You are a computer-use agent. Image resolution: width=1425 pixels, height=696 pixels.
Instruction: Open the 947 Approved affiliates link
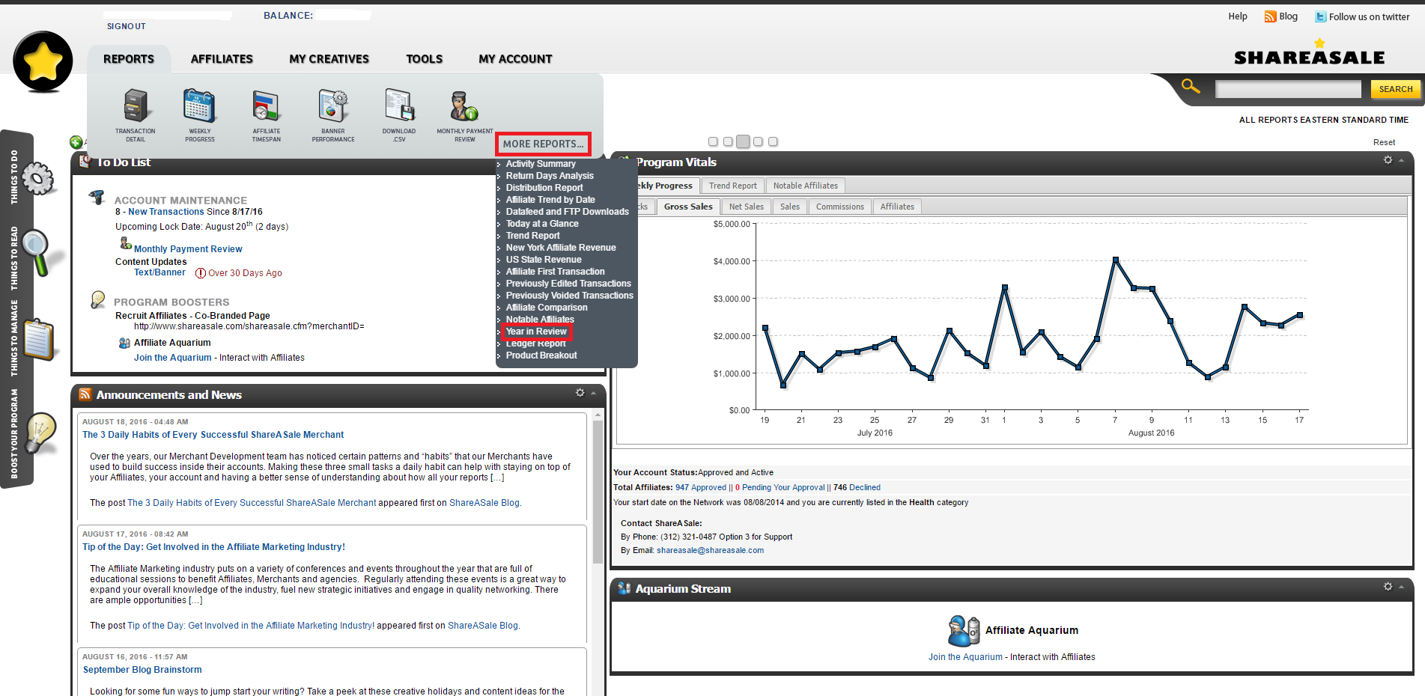pos(701,487)
